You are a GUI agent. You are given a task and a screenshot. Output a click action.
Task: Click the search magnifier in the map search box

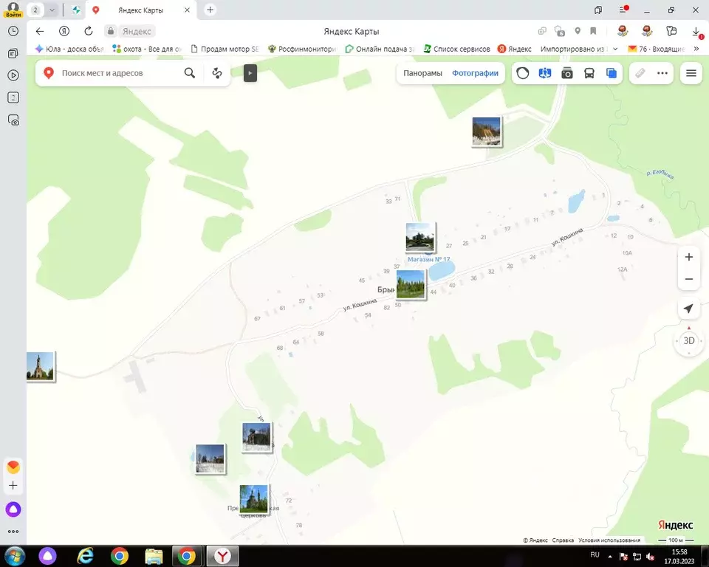coord(190,73)
